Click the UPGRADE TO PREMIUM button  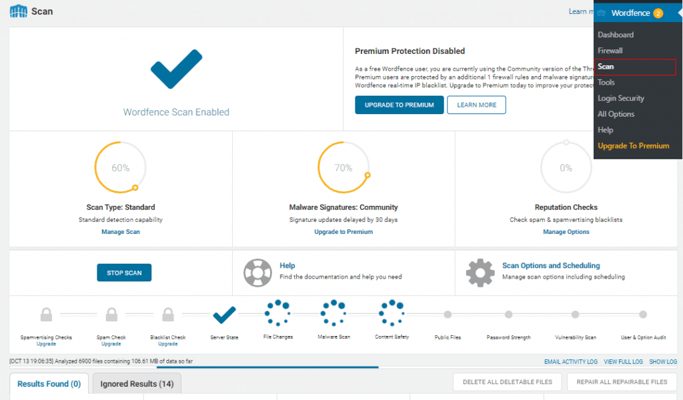(399, 105)
